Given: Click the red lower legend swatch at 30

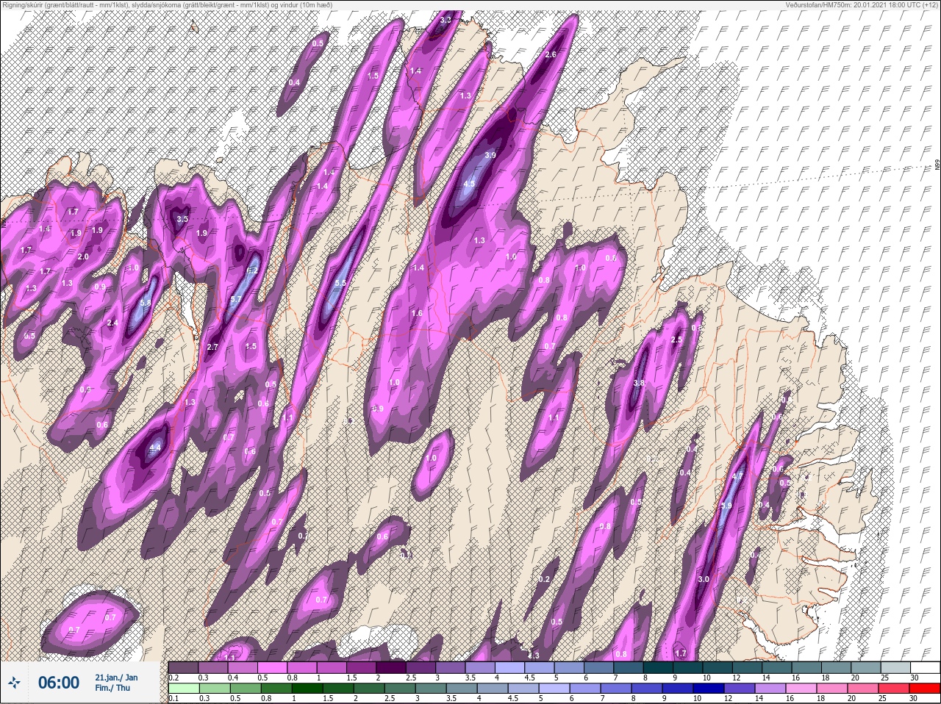Looking at the screenshot, I should coord(924,689).
